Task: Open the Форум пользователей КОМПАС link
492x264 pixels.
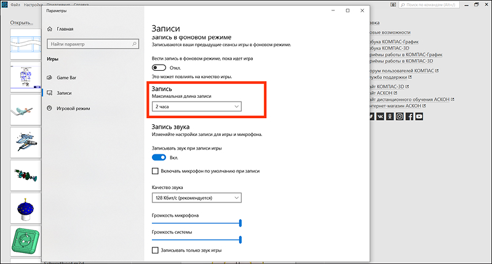Action: click(402, 71)
